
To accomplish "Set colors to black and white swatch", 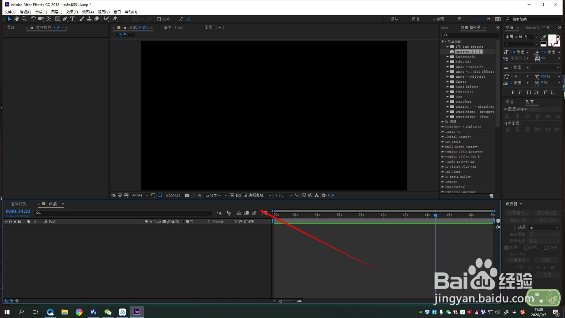I will point(543,44).
